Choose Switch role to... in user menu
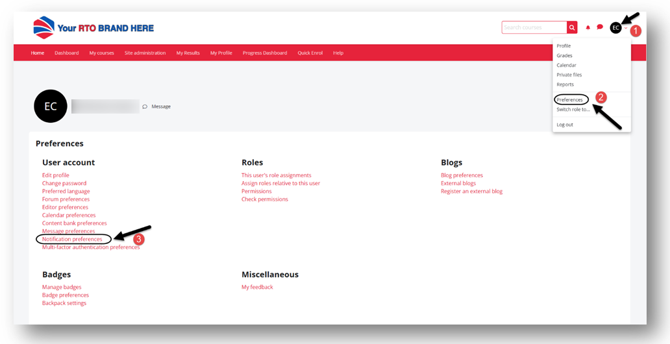Screen dimensions: 670x344 click(x=573, y=110)
